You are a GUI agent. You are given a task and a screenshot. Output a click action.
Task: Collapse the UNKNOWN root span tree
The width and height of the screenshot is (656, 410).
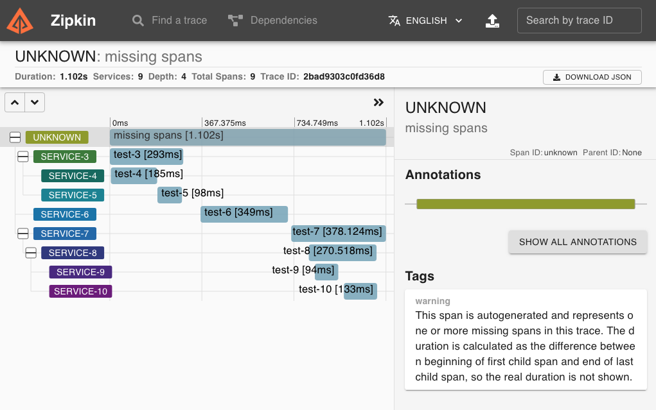pos(14,137)
